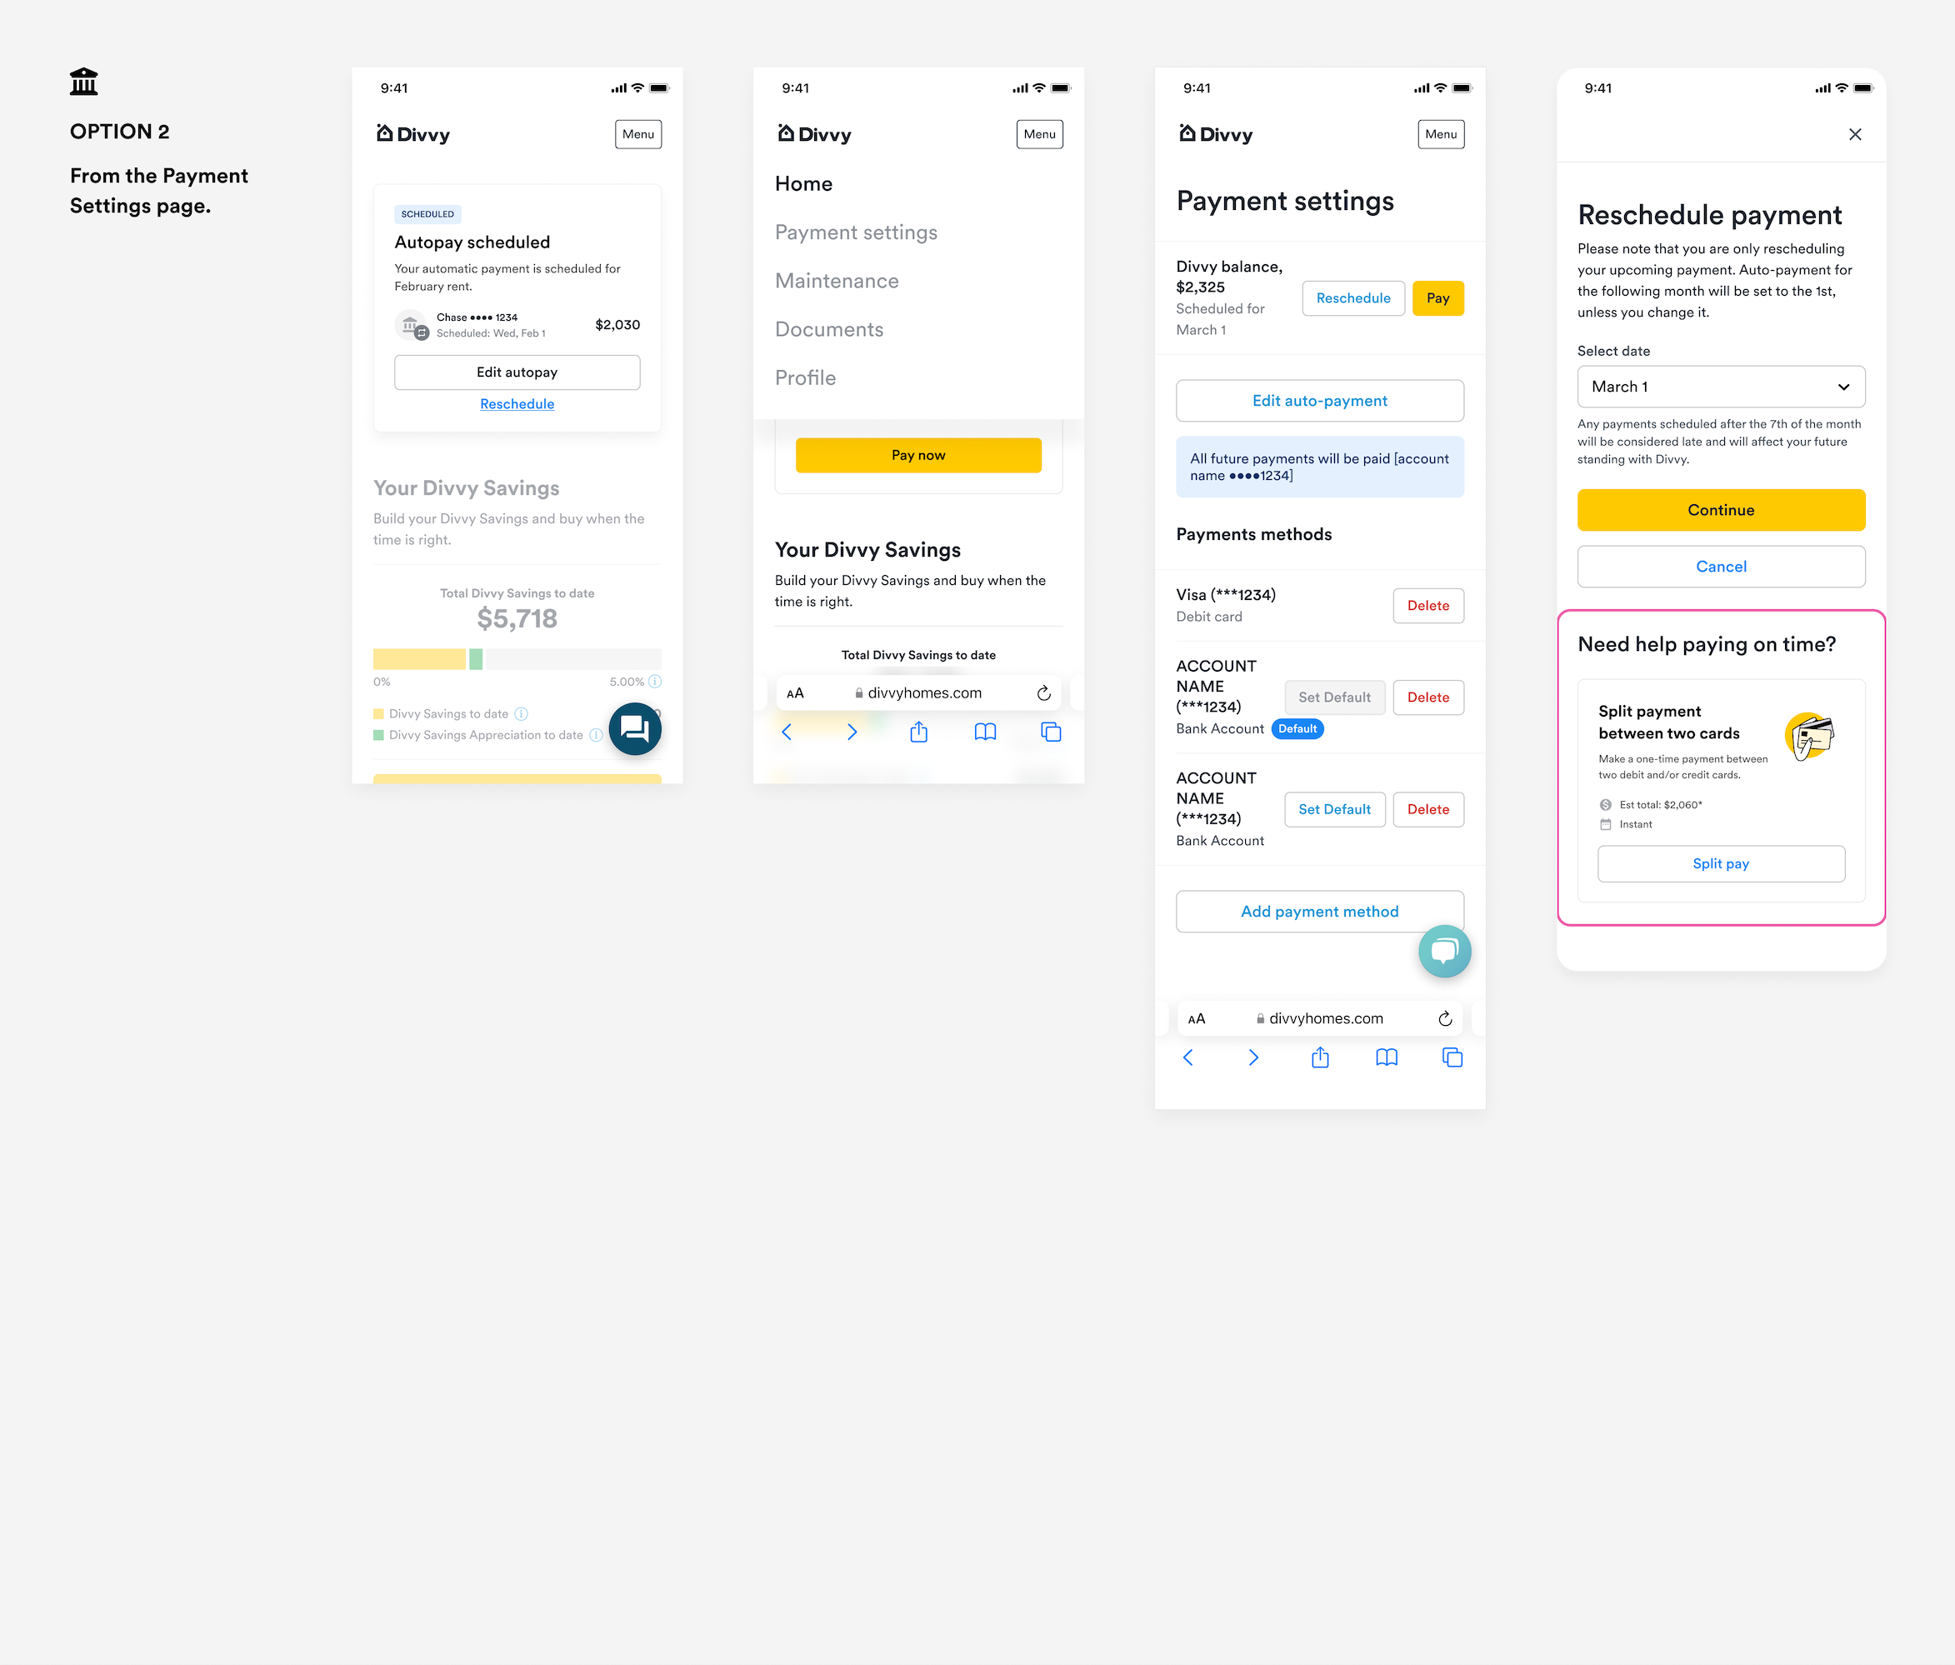Viewport: 1955px width, 1665px height.
Task: Click Menu button on the navigation screen
Action: coord(1040,134)
